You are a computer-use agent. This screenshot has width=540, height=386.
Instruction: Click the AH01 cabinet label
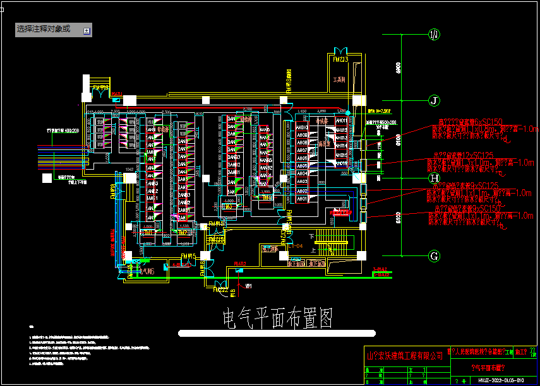point(303,199)
